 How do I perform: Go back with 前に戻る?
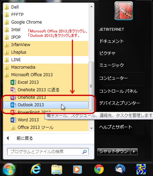(25, 138)
